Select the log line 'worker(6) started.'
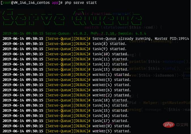The image size is (191, 134). coord(67,90)
